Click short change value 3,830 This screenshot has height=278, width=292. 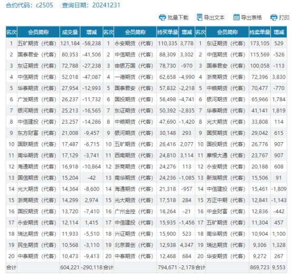click(279, 77)
